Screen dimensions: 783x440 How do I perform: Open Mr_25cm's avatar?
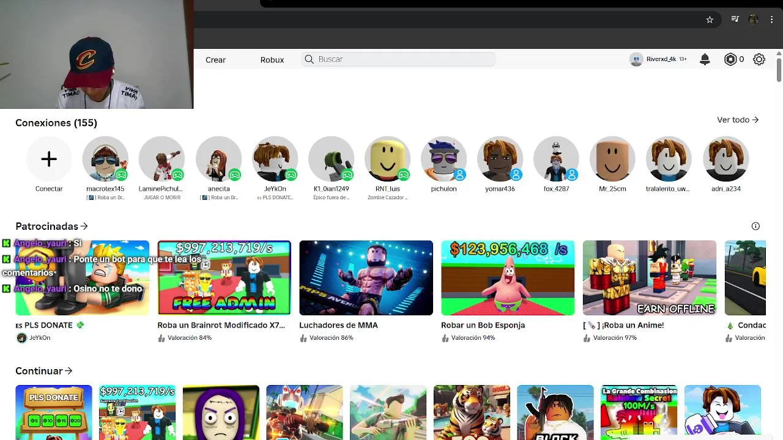click(612, 159)
